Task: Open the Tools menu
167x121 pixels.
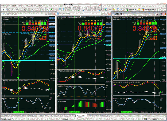Action: point(26,6)
